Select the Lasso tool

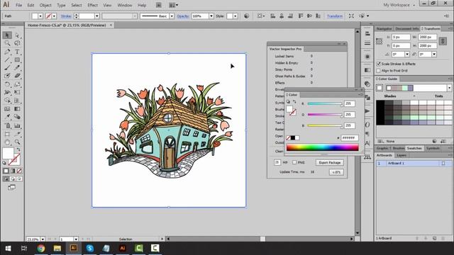coord(17,43)
